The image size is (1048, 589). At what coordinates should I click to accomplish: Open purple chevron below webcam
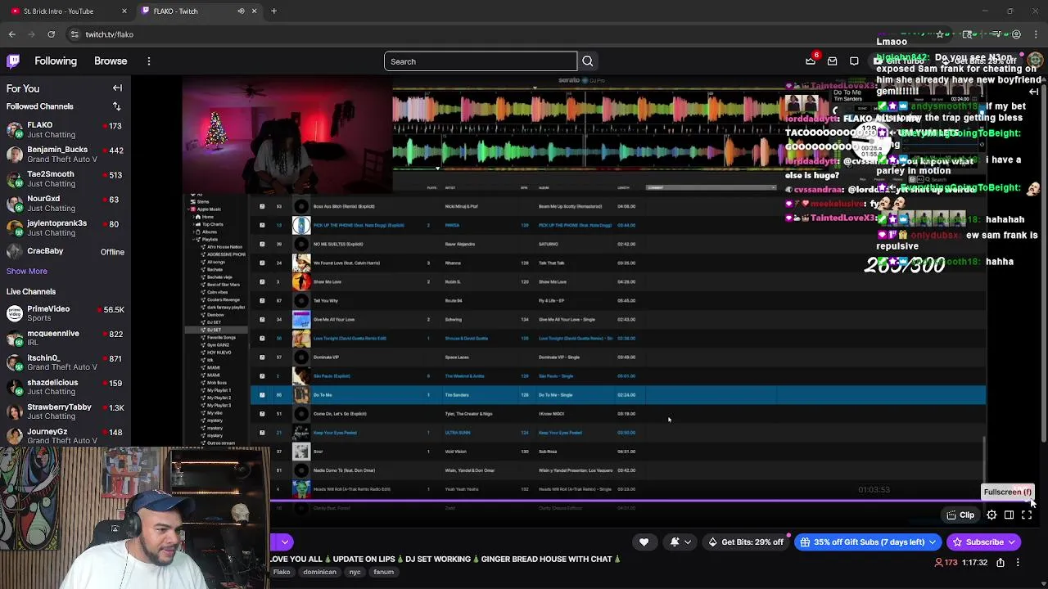284,542
